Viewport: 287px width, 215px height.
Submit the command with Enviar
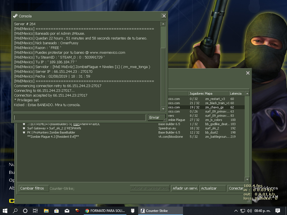point(157,117)
